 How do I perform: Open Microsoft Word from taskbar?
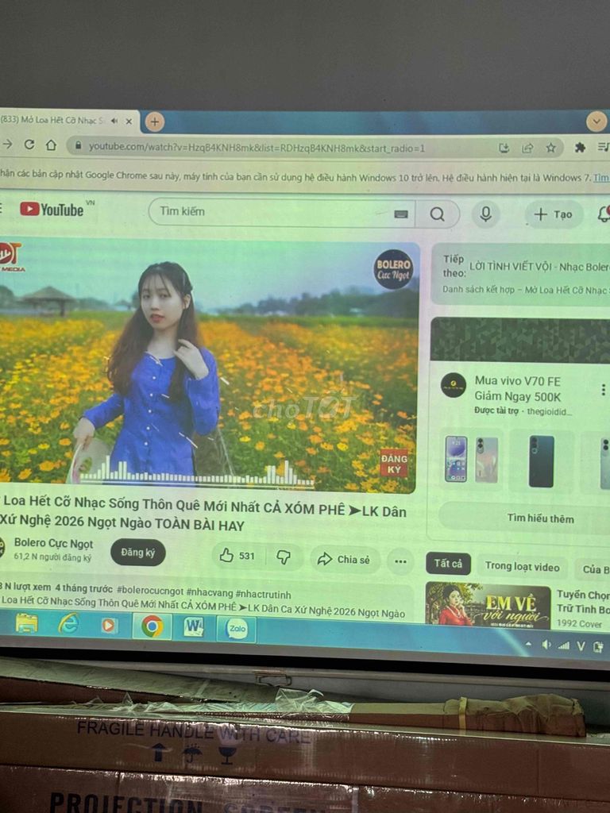(194, 627)
